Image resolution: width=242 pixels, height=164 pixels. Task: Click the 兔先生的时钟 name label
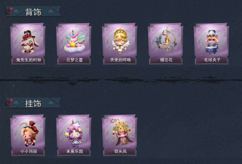(29, 60)
